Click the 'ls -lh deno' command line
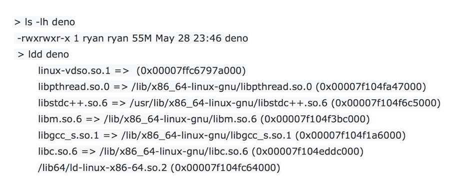 45,22
